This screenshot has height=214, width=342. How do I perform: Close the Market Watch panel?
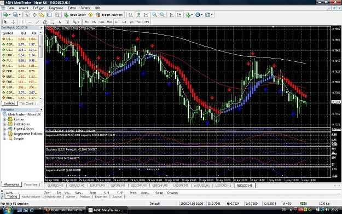[41, 28]
